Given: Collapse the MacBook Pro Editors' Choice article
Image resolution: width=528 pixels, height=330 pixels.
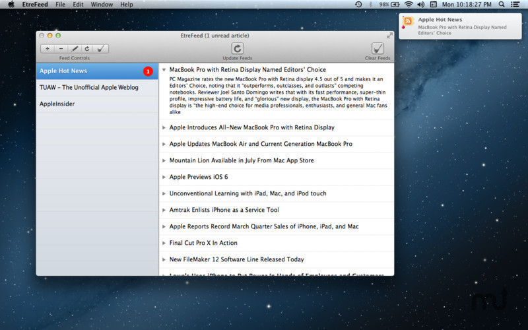Looking at the screenshot, I should (x=164, y=70).
